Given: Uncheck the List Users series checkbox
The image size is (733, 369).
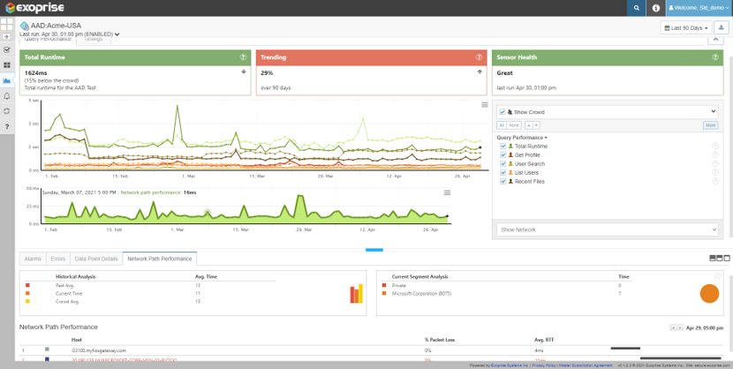Looking at the screenshot, I should point(503,172).
